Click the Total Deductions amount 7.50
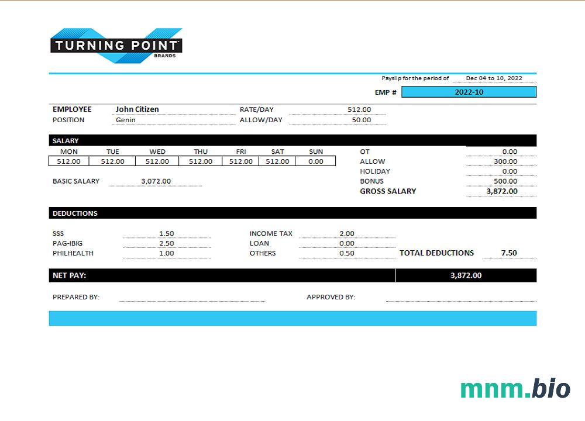 [x=509, y=253]
